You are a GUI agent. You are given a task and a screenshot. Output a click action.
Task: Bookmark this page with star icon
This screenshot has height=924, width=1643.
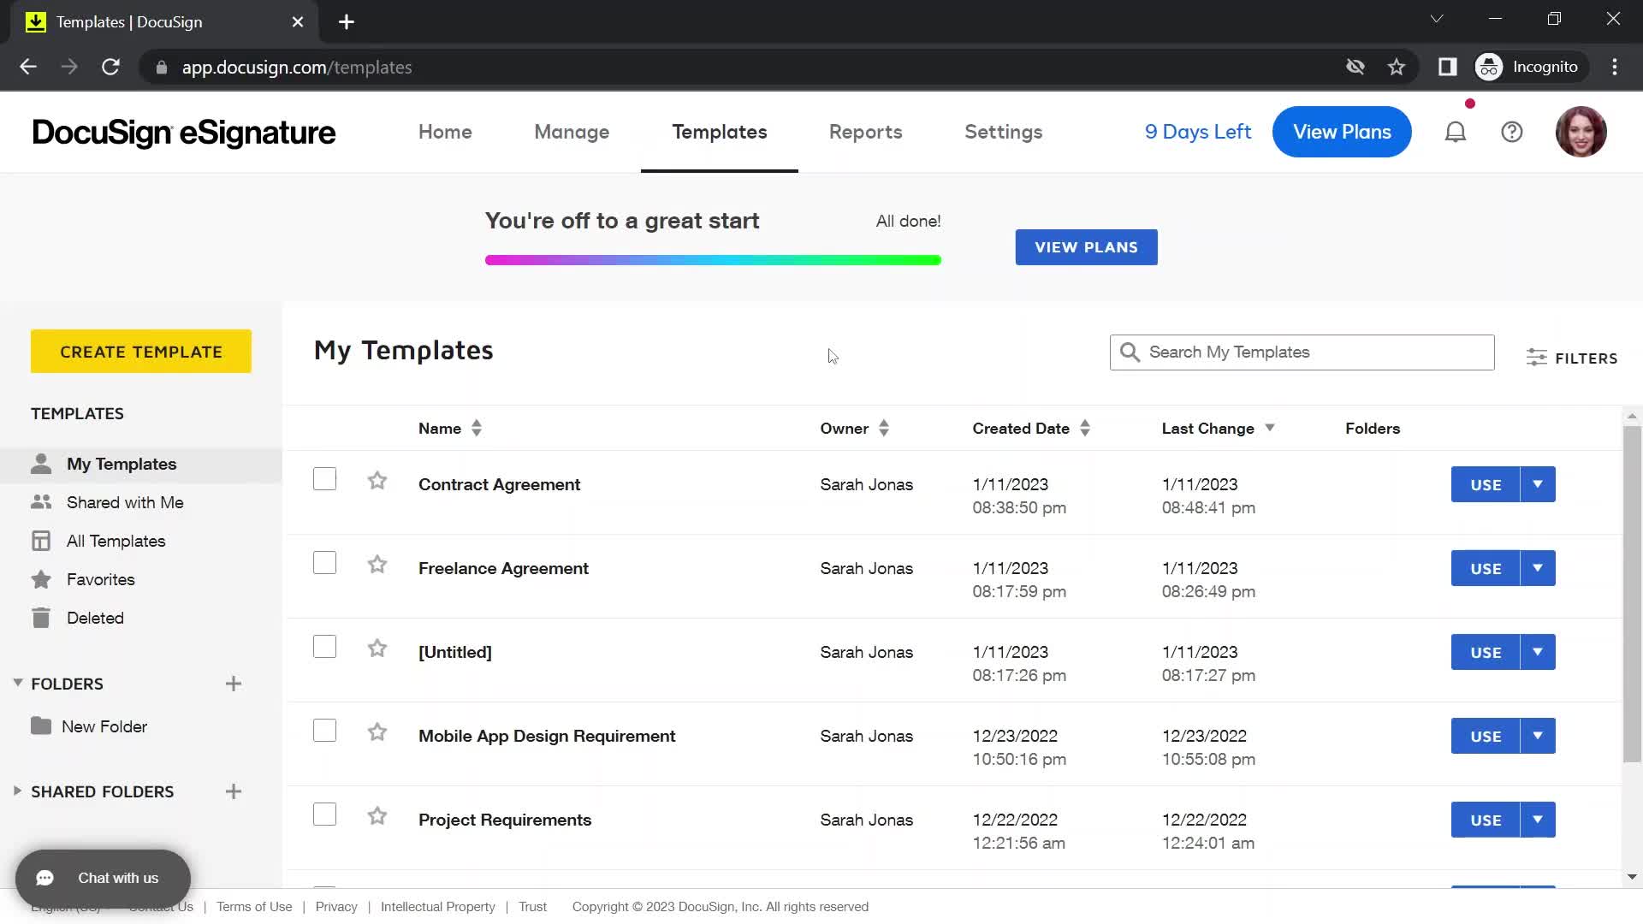(x=1397, y=67)
